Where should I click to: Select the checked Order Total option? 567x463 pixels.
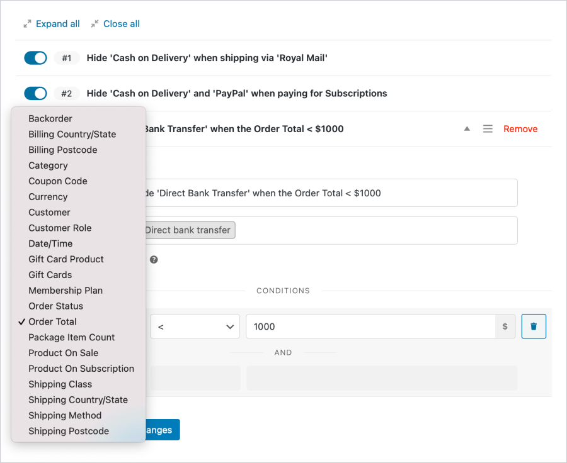52,321
